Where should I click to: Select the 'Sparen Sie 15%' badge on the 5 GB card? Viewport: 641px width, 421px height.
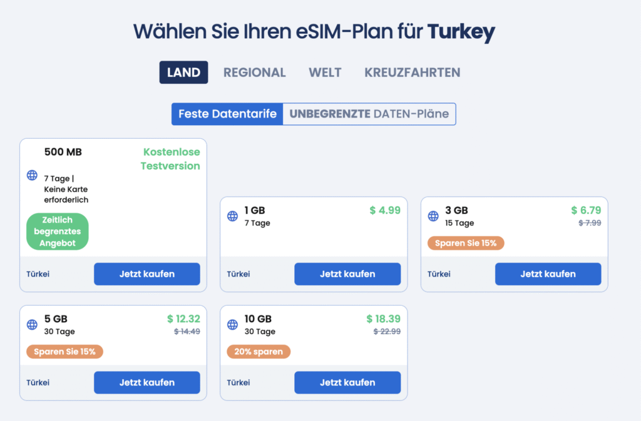64,352
